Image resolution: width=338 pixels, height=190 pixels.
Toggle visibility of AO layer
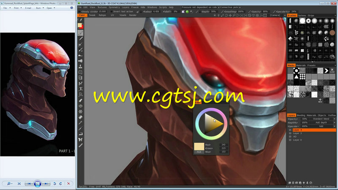coord(290,136)
